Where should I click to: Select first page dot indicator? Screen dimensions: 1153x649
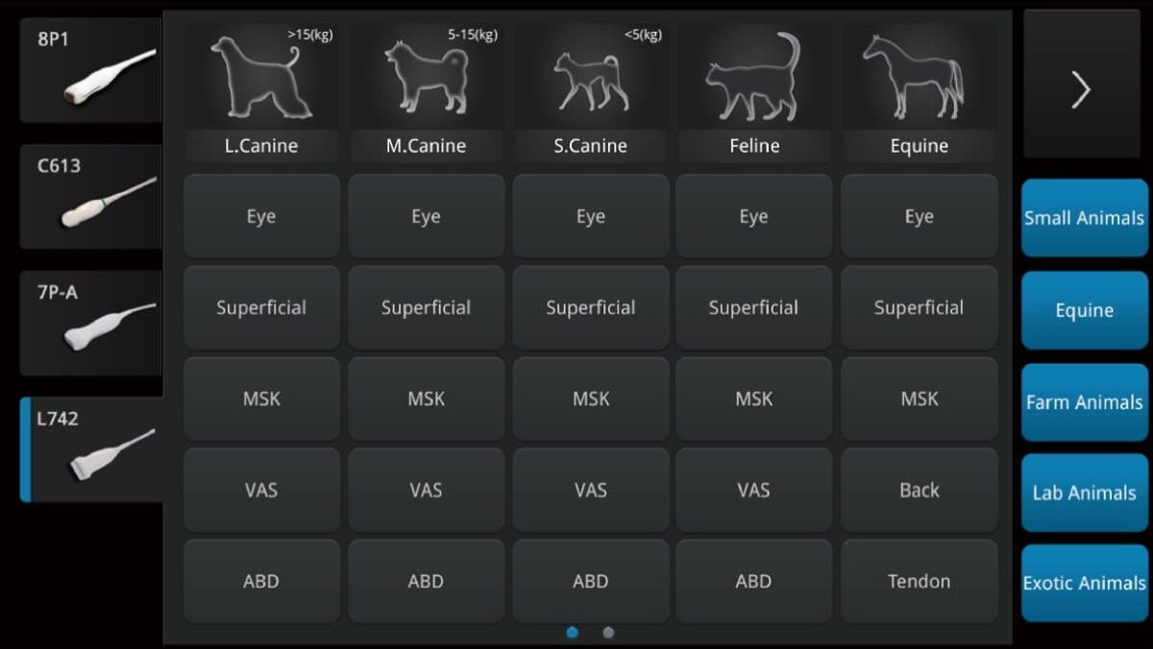coord(573,633)
